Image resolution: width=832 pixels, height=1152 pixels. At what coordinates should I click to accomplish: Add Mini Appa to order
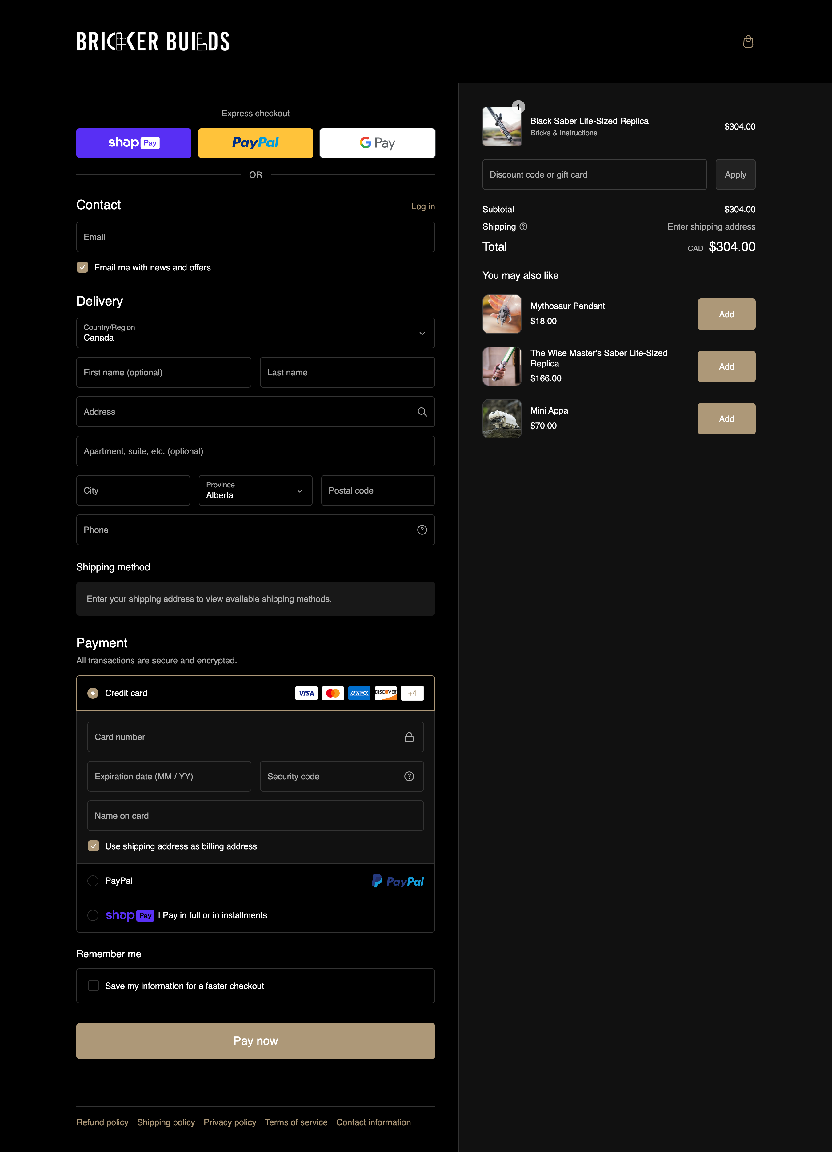[x=726, y=419]
